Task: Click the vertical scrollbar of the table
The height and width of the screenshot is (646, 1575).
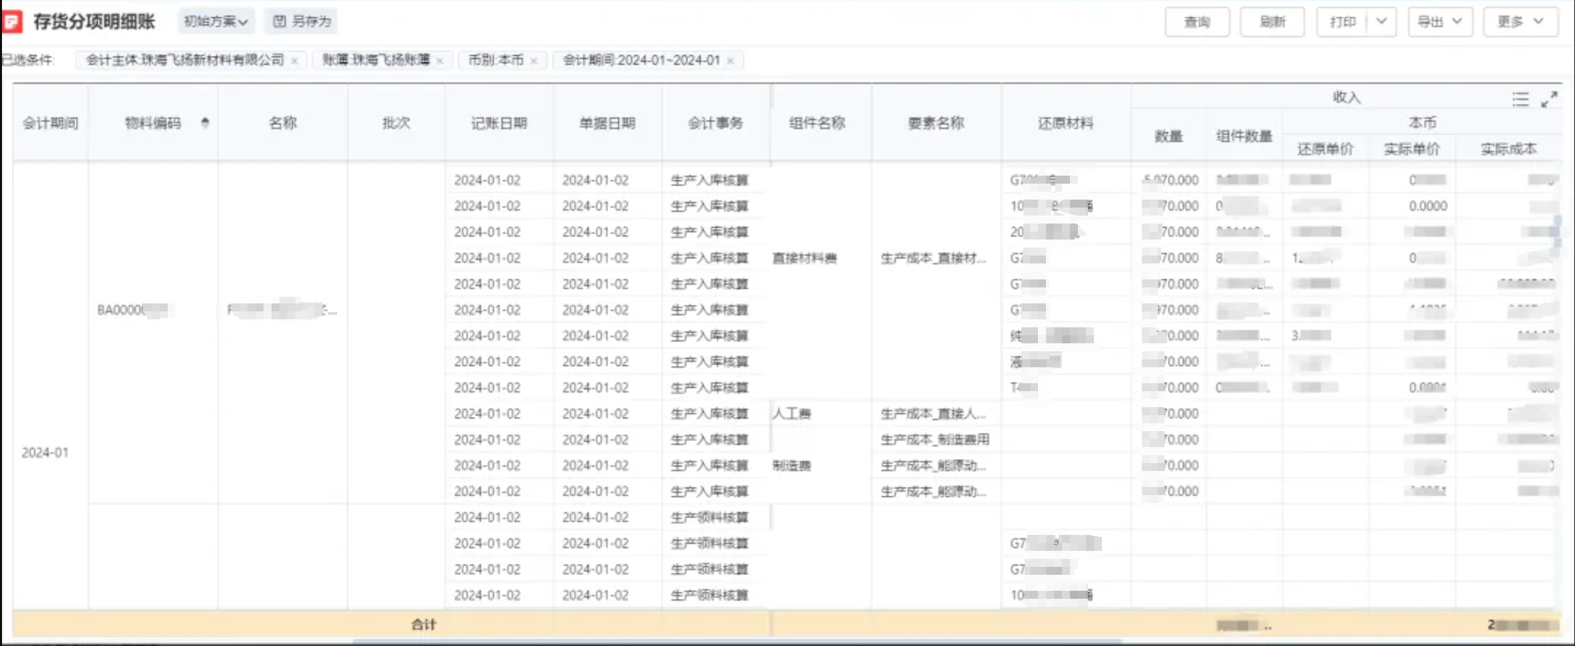Action: (x=1557, y=233)
